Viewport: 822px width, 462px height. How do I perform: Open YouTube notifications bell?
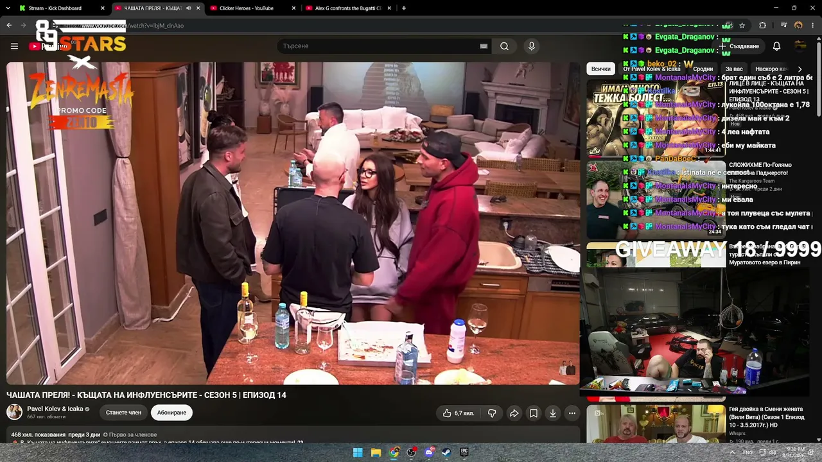(776, 46)
